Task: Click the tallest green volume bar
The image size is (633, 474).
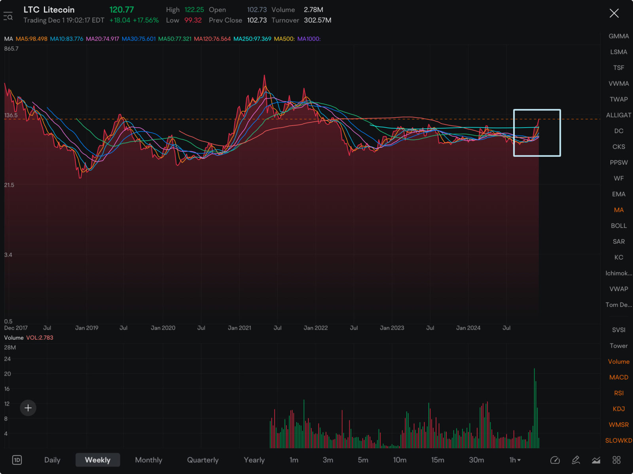Action: (x=534, y=408)
